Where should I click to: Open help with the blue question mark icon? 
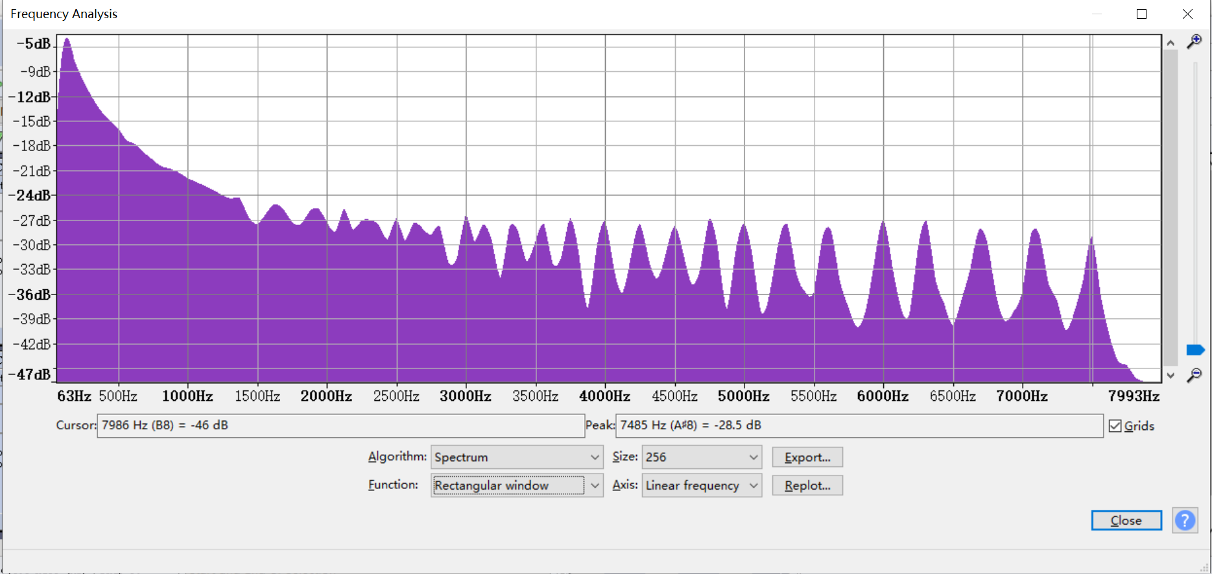click(x=1185, y=520)
